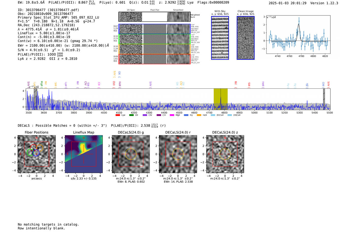The image size is (356, 242).
Task: Select the Weighted Sum 2D spectrum row
Action: click(x=154, y=17)
